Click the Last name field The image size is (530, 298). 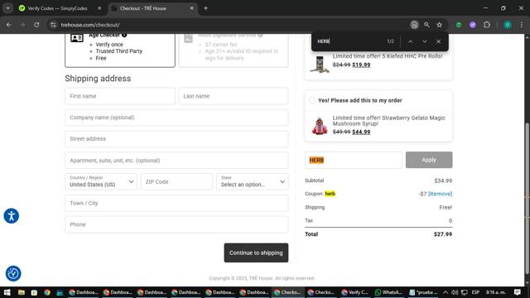point(234,96)
